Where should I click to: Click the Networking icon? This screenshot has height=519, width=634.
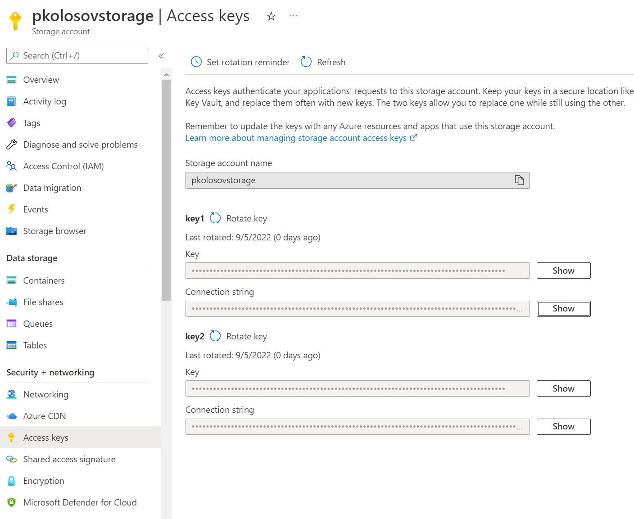point(12,394)
